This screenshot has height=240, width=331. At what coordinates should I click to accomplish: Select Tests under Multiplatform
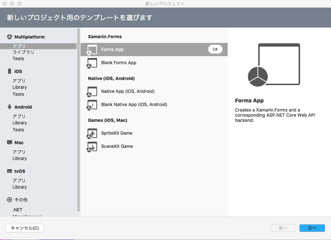18,59
